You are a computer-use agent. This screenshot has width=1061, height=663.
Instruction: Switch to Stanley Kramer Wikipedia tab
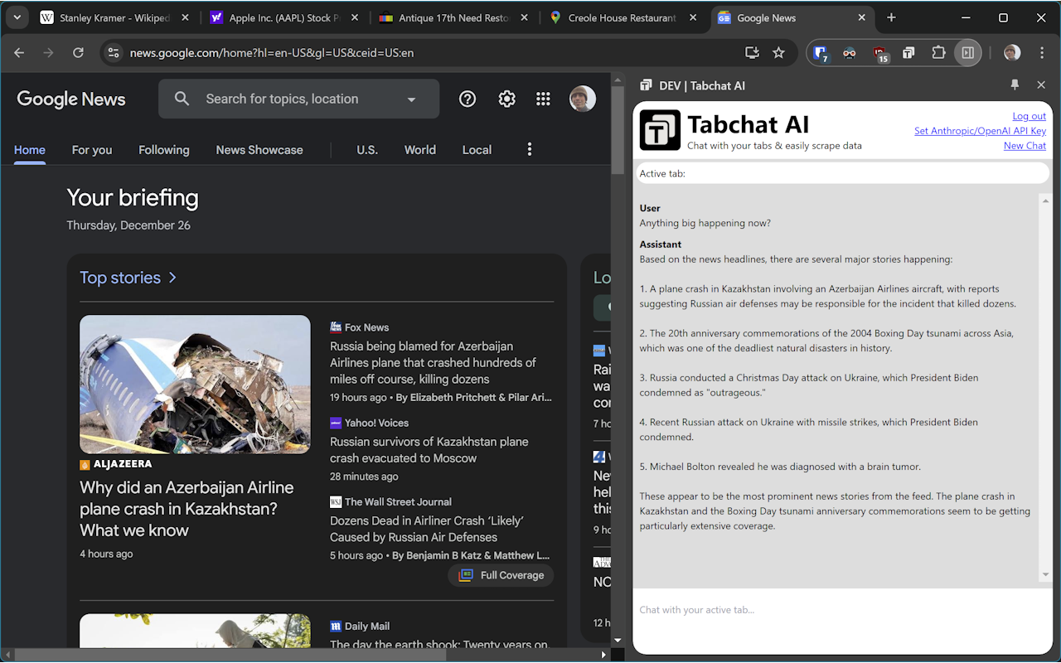[x=115, y=17]
